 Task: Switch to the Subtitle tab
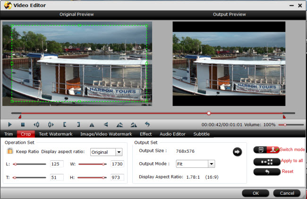coord(202,134)
